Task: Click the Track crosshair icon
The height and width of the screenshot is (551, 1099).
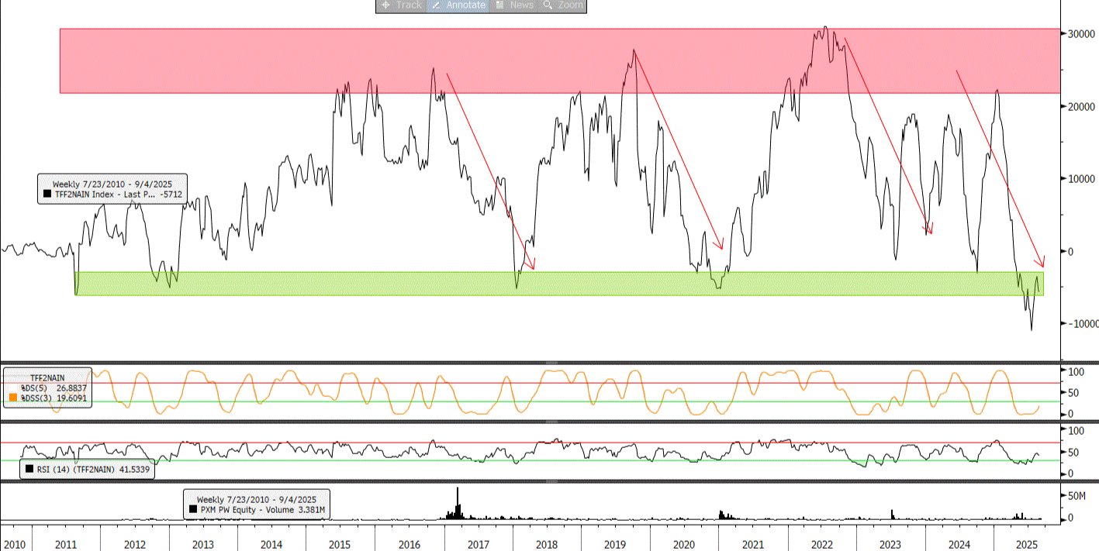Action: pos(385,5)
